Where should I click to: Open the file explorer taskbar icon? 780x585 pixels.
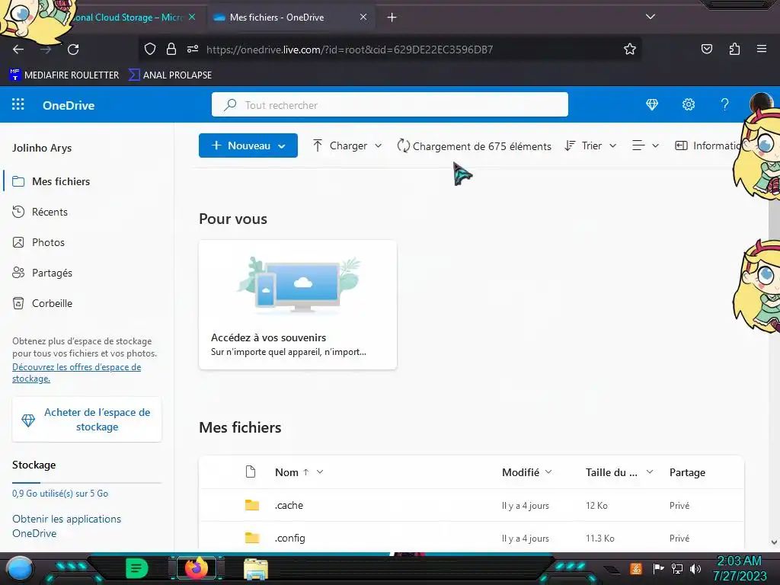point(256,569)
